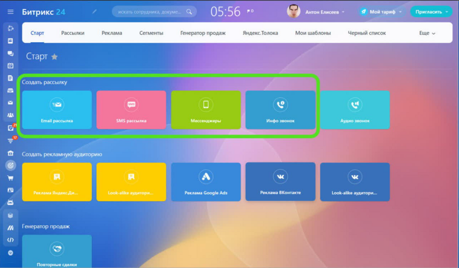Click the Создать рекламную аудиторию heading
Viewport: 459px width, 268px height.
(62, 154)
